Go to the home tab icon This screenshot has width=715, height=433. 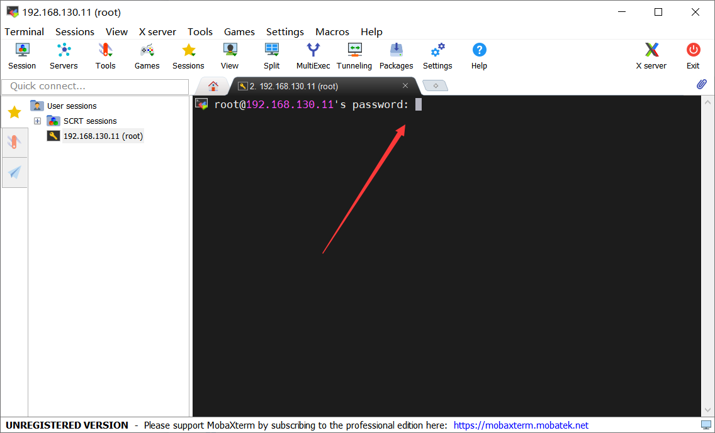[x=213, y=86]
